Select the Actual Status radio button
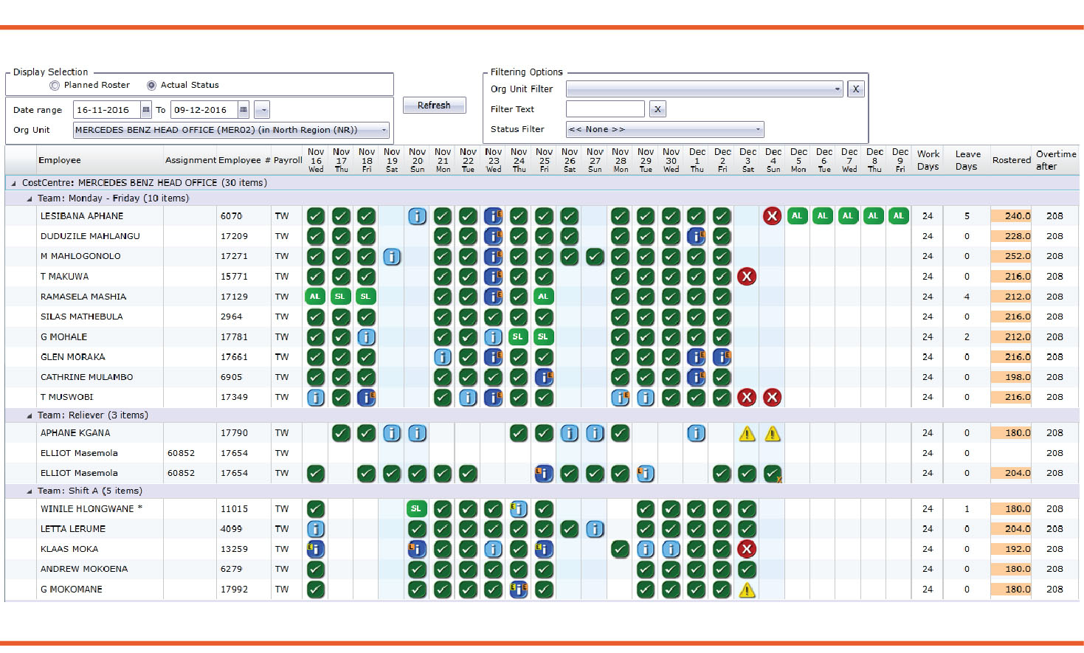This screenshot has height=653, width=1084. pos(151,86)
